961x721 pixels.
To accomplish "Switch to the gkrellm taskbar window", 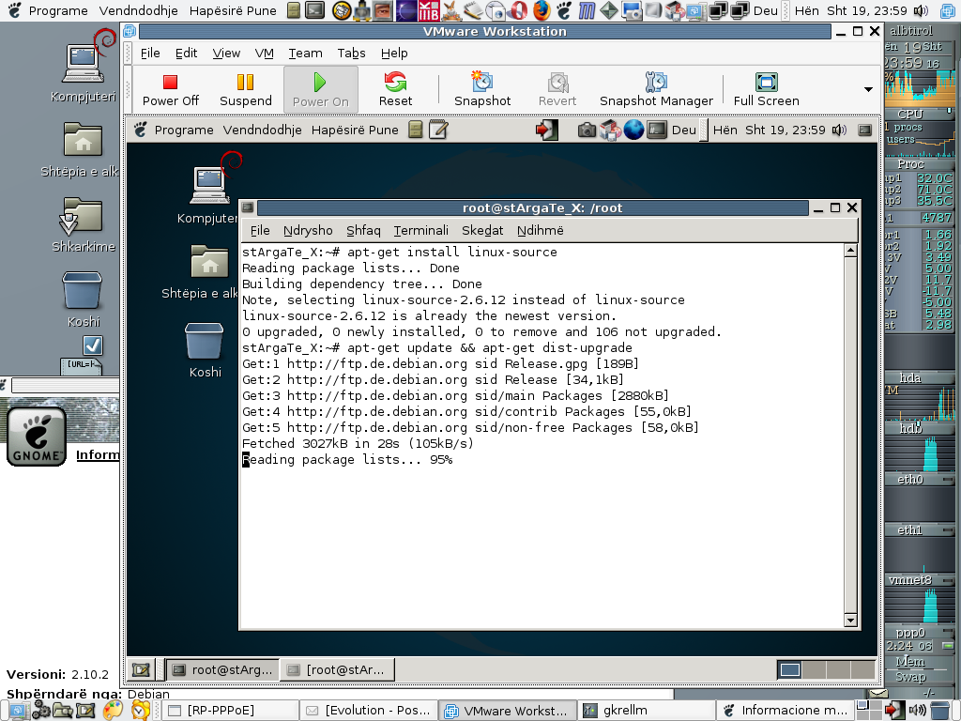I will [x=646, y=710].
